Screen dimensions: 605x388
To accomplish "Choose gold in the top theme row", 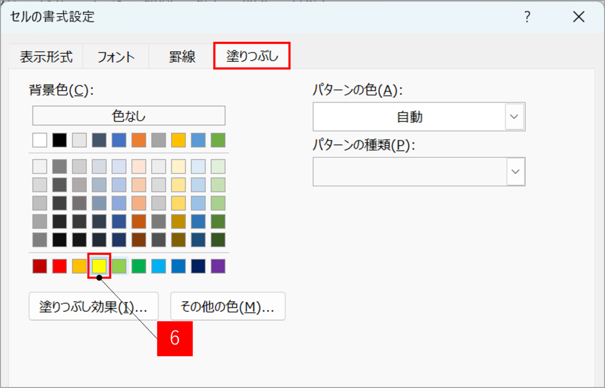I will [x=179, y=140].
